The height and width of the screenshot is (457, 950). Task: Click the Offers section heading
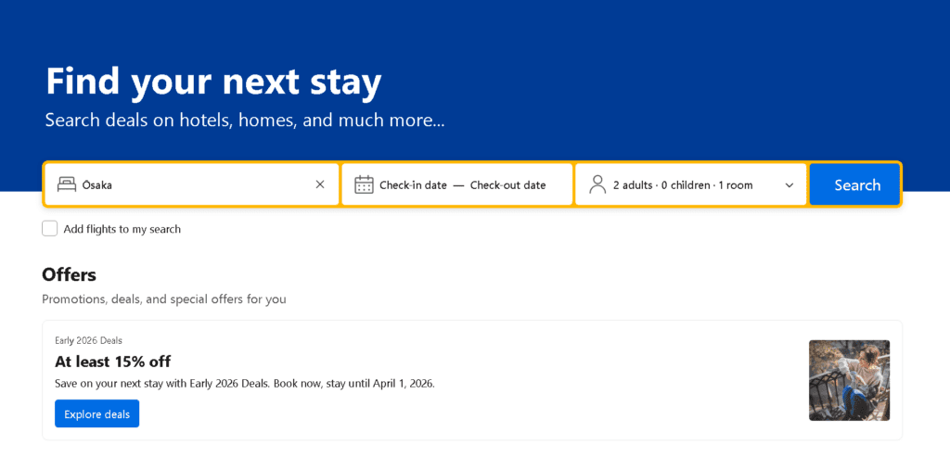pyautogui.click(x=69, y=274)
